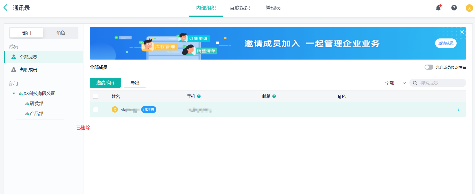Select 研发部 department in the tree
Image resolution: width=475 pixels, height=194 pixels.
click(37, 104)
